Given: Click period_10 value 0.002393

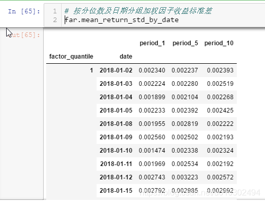Looking at the screenshot, I should (x=220, y=70).
